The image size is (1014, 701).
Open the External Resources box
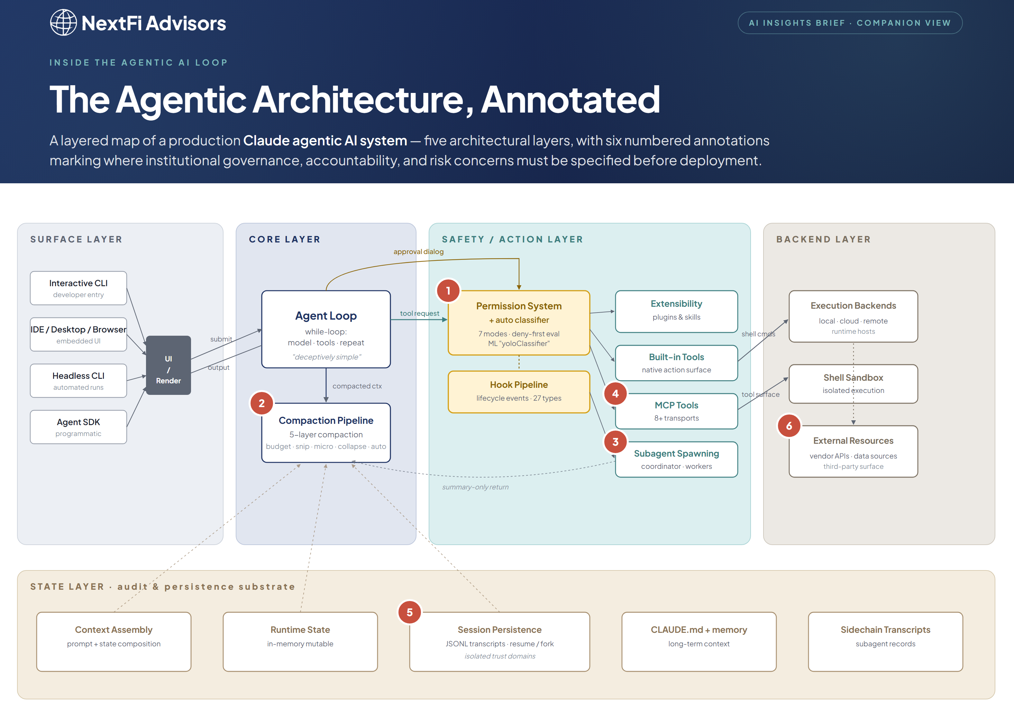coord(853,451)
